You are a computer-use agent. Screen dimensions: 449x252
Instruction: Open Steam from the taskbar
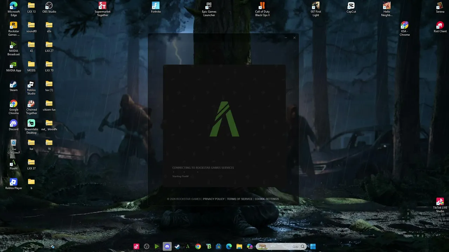177,246
